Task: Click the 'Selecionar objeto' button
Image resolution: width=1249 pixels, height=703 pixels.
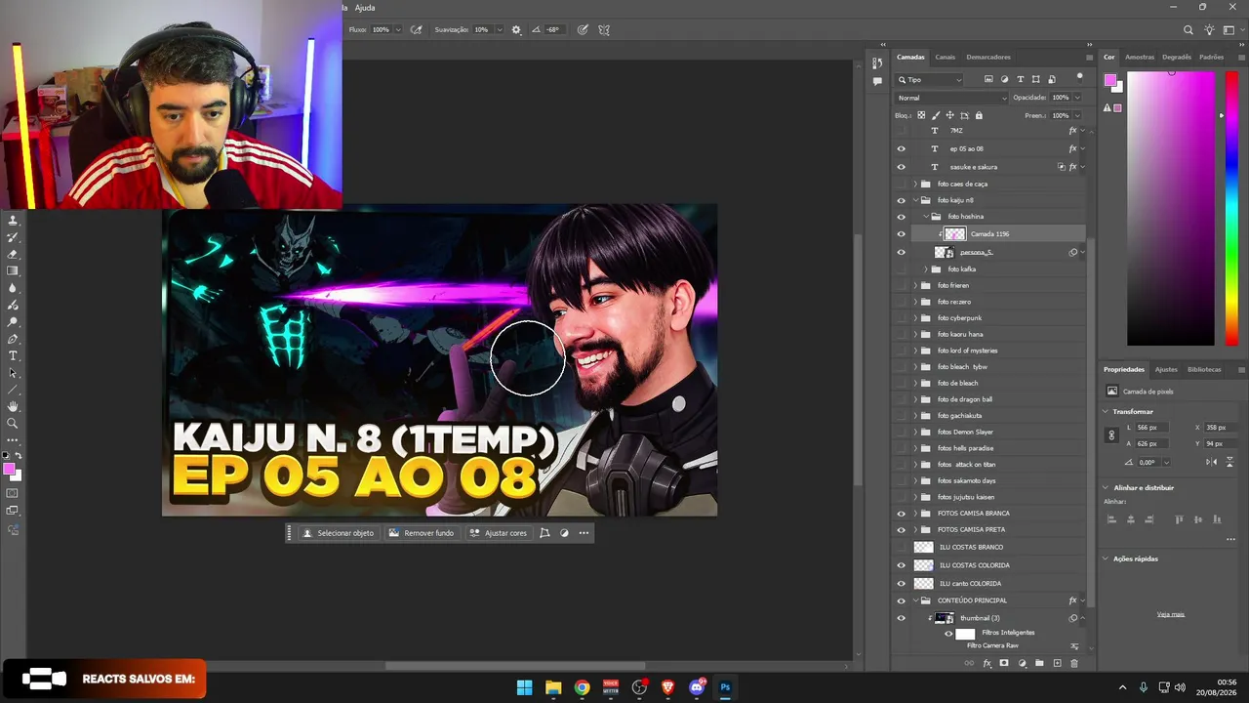Action: (x=339, y=533)
